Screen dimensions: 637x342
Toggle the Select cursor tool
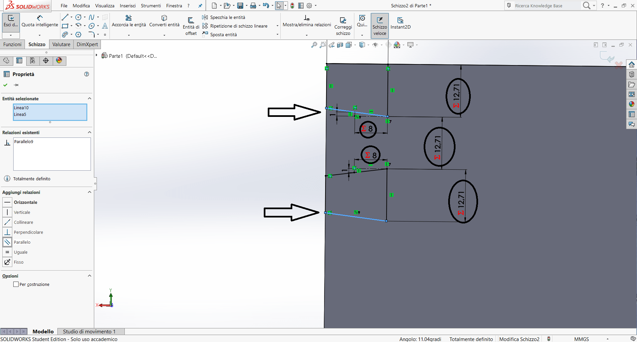[279, 6]
